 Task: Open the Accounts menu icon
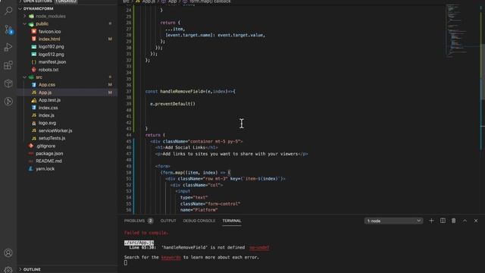pyautogui.click(x=8, y=253)
